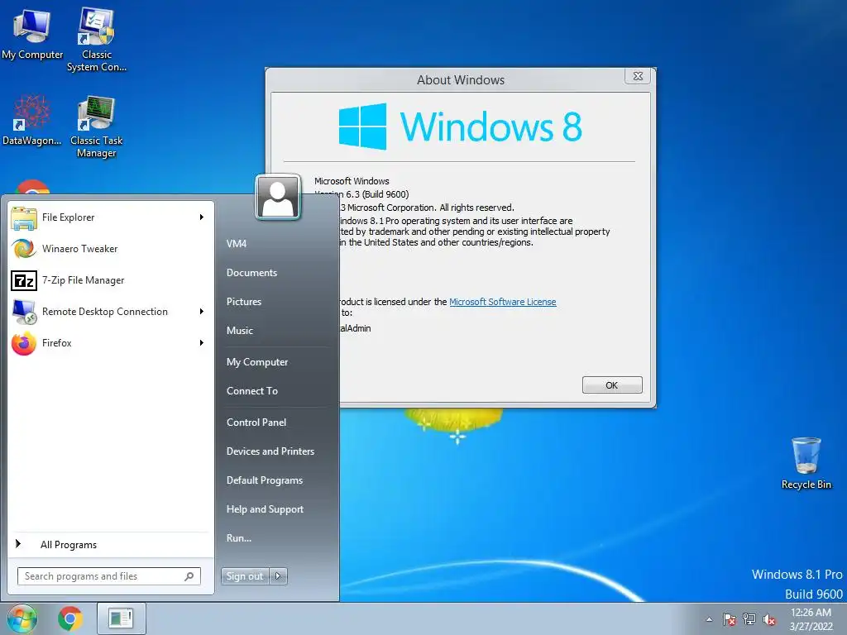
Task: Expand File Explorer jump list arrow
Action: [x=202, y=217]
